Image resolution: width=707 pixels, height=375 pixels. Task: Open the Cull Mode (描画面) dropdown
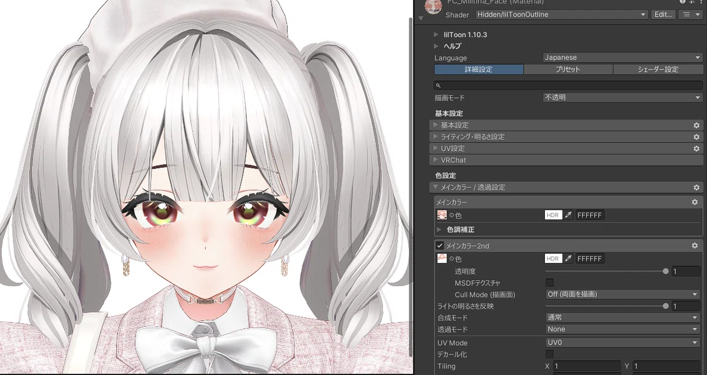[x=622, y=294]
